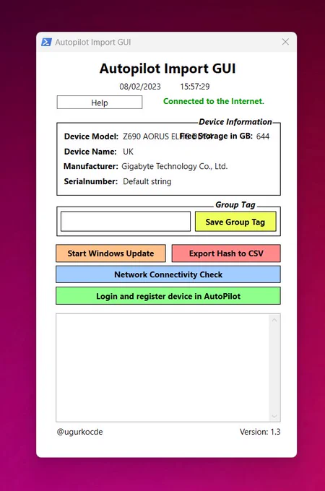Image resolution: width=325 pixels, height=491 pixels.
Task: Click the window title bar text
Action: click(x=93, y=43)
